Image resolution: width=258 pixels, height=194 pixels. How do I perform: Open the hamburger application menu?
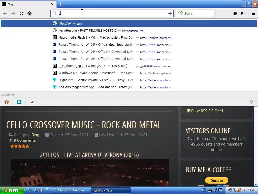click(x=253, y=13)
